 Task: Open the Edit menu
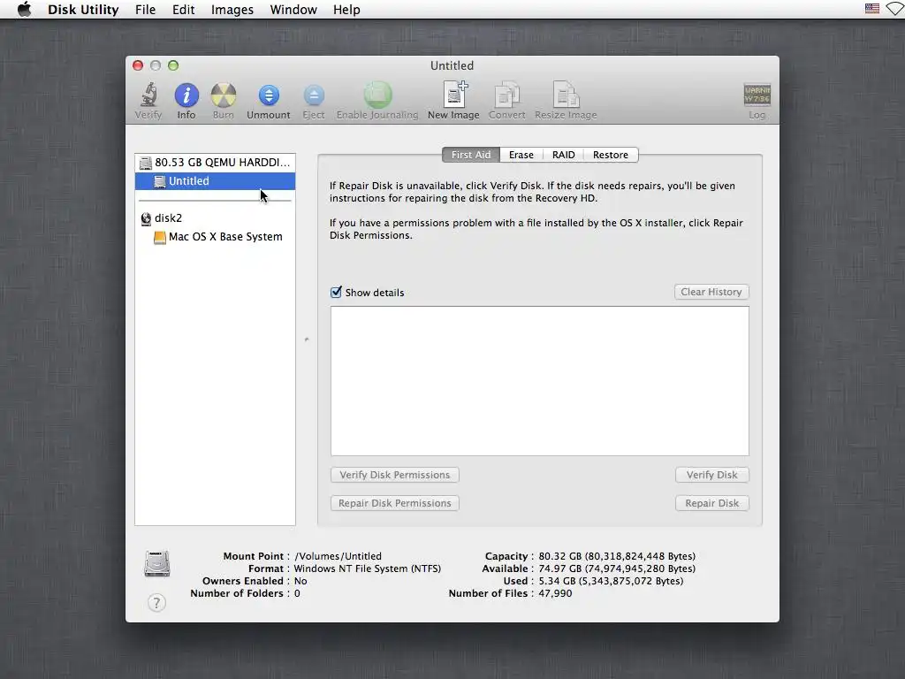184,9
